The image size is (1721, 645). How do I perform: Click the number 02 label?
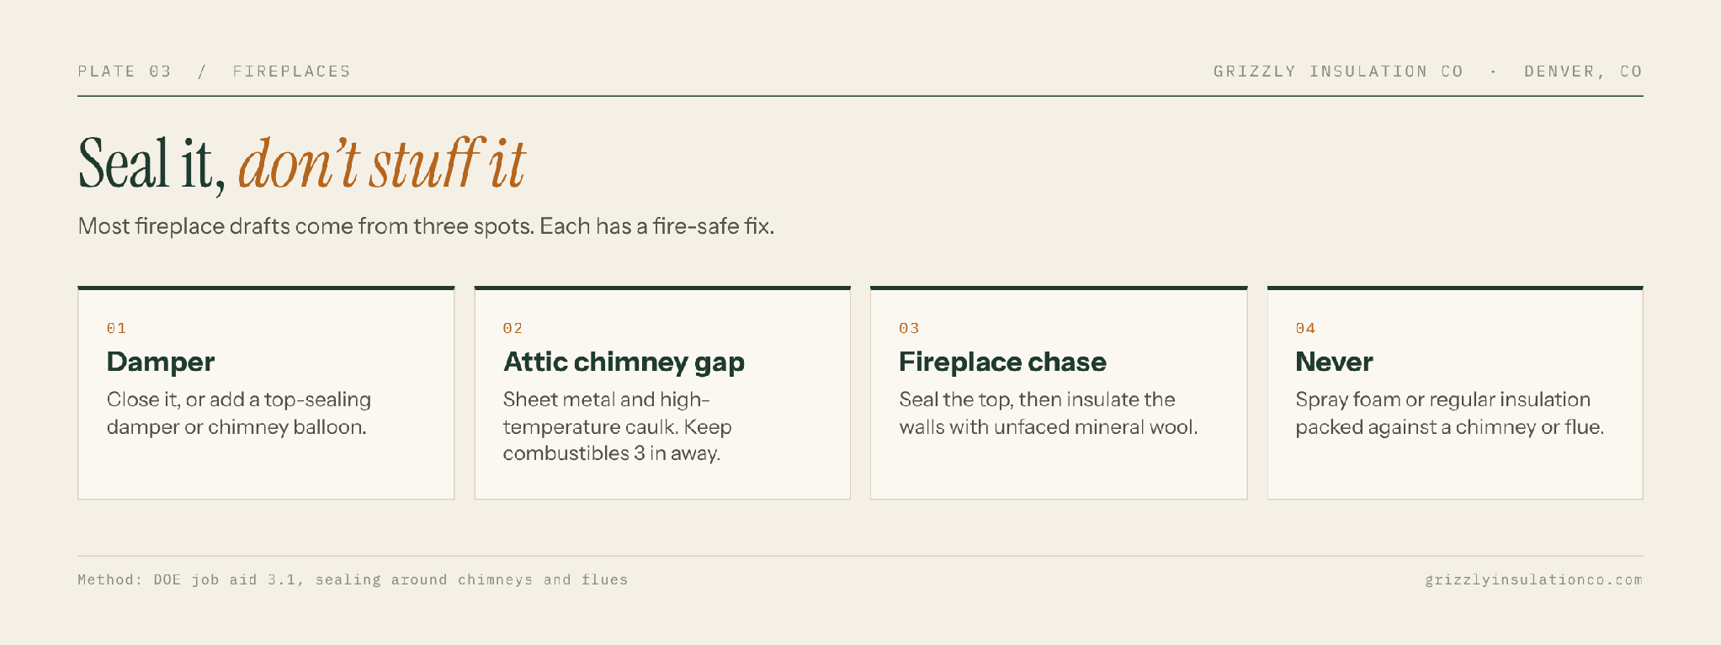[513, 328]
